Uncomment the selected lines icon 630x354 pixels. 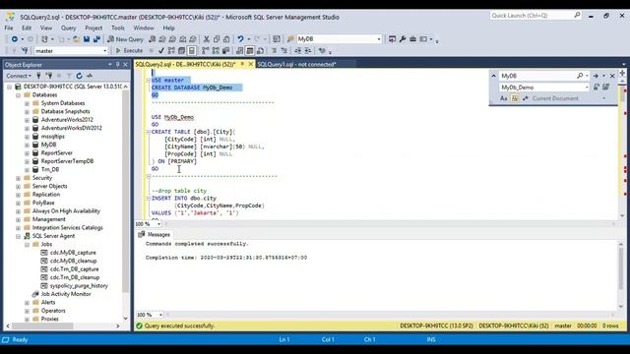coord(284,50)
